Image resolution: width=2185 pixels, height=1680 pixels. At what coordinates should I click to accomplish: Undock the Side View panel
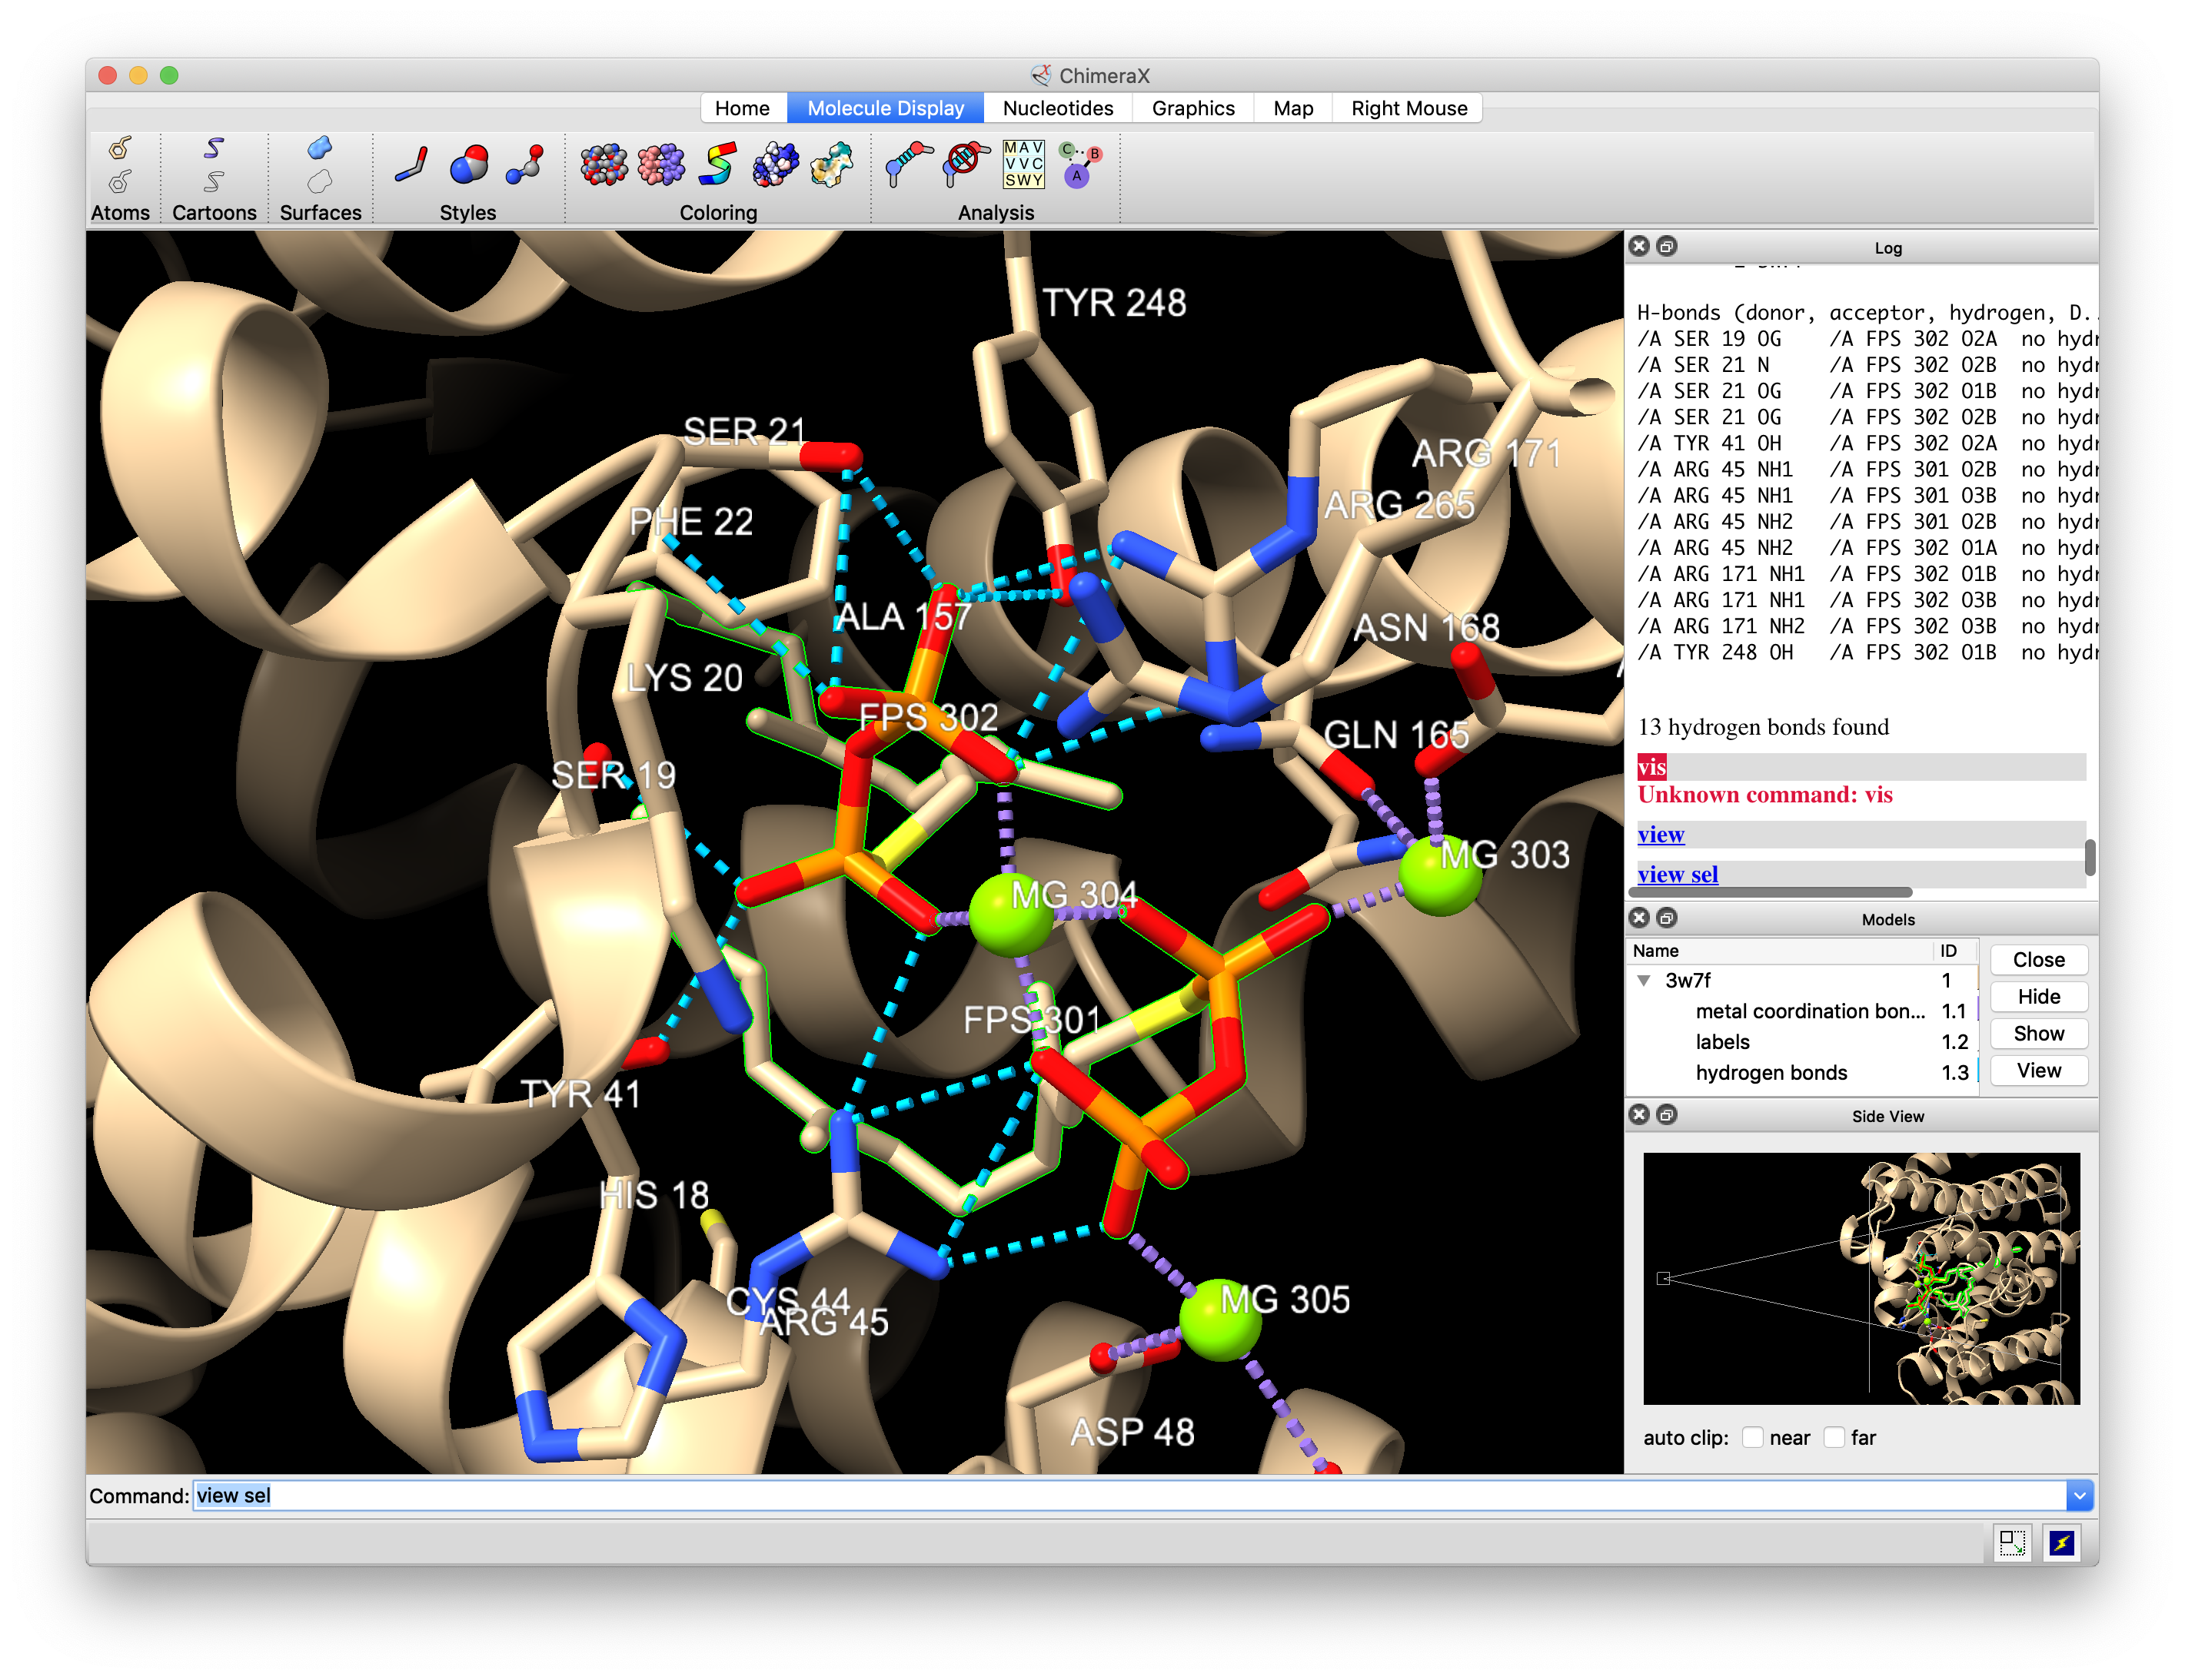point(1667,1115)
